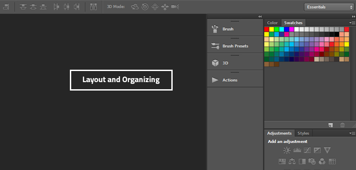Add a Channel Mixer adjustment
Viewport: 356px width, 170px height.
(x=322, y=162)
